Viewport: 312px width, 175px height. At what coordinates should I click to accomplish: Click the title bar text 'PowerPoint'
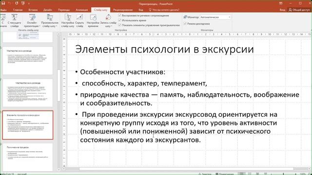[166, 4]
